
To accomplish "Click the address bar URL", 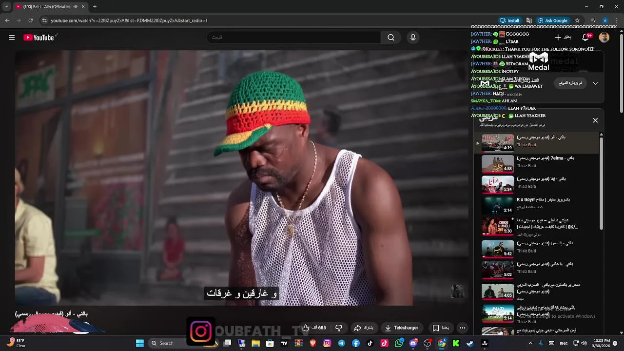I will pos(129,20).
